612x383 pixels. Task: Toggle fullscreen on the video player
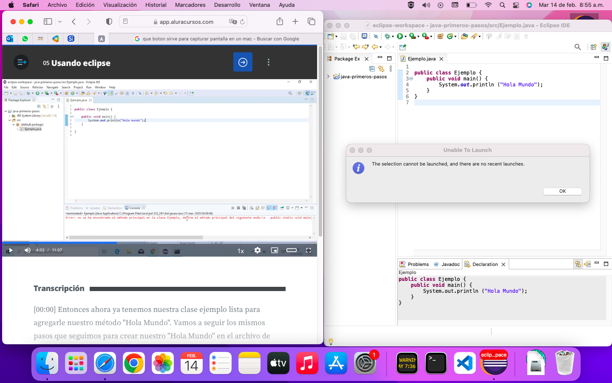point(309,250)
